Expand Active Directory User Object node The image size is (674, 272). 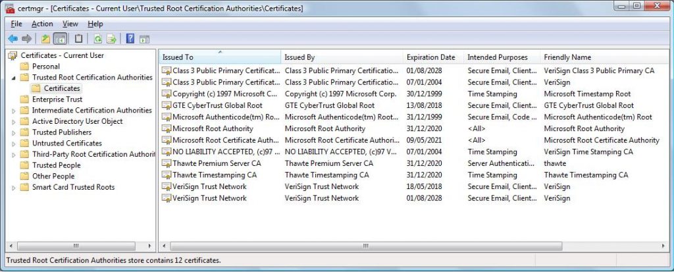point(13,122)
